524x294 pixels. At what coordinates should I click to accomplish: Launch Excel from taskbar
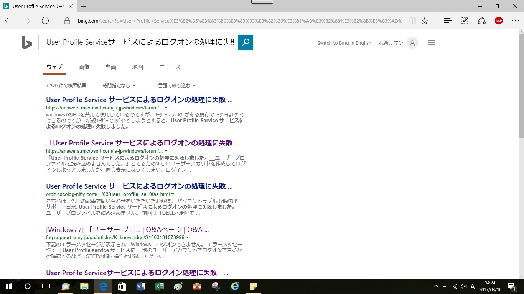160,286
